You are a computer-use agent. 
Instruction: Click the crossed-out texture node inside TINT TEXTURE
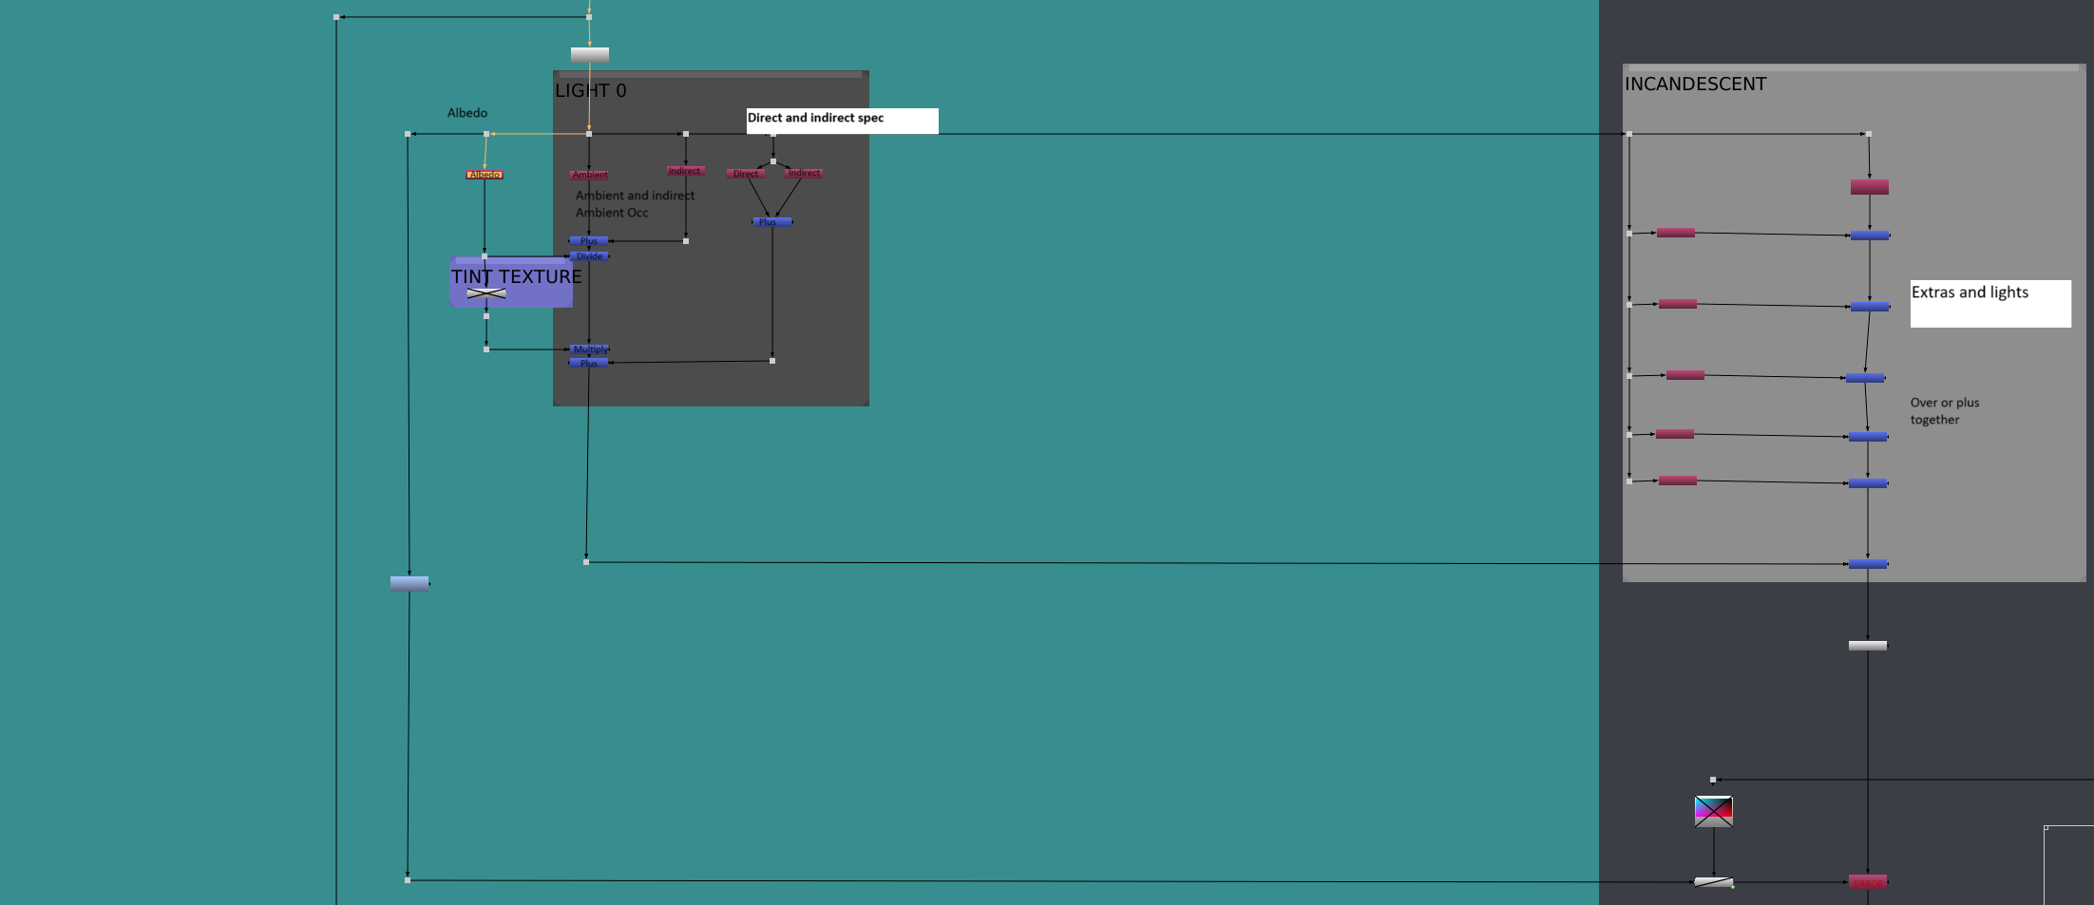click(487, 292)
